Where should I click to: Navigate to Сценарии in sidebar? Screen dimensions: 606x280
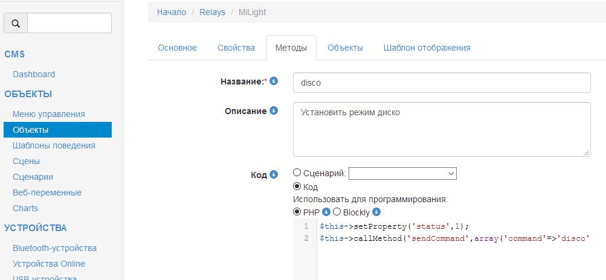pos(33,177)
